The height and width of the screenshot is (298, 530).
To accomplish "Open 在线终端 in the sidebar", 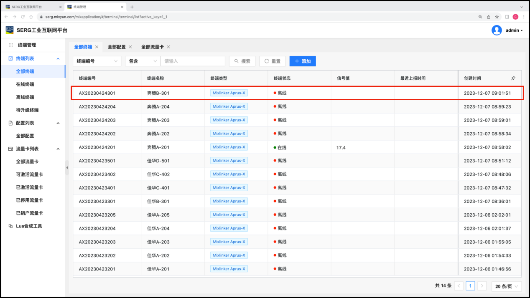I will click(x=25, y=84).
